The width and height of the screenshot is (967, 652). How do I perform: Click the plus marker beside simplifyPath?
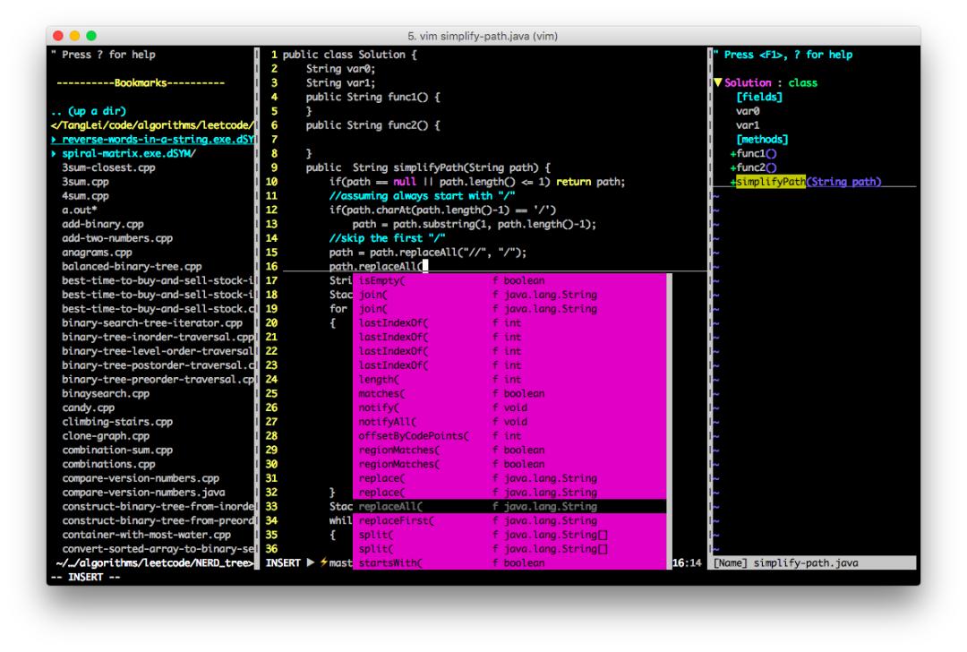[x=733, y=183]
